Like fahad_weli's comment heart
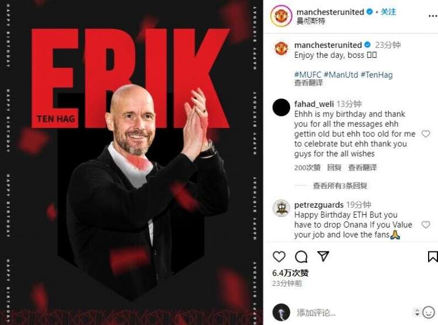Screen dimensions: 438x325 click(426, 134)
